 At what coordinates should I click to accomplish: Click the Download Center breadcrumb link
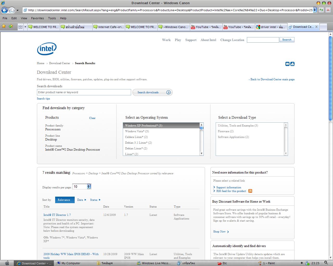tap(60, 63)
